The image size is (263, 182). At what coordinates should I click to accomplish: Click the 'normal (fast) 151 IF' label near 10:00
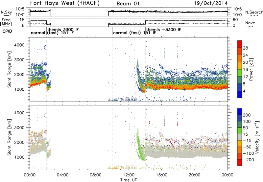(x=134, y=33)
